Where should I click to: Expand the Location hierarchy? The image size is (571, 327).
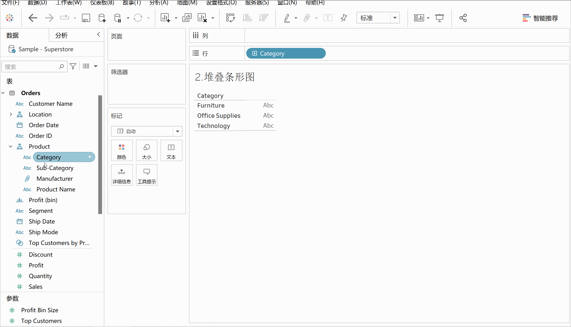coord(11,114)
